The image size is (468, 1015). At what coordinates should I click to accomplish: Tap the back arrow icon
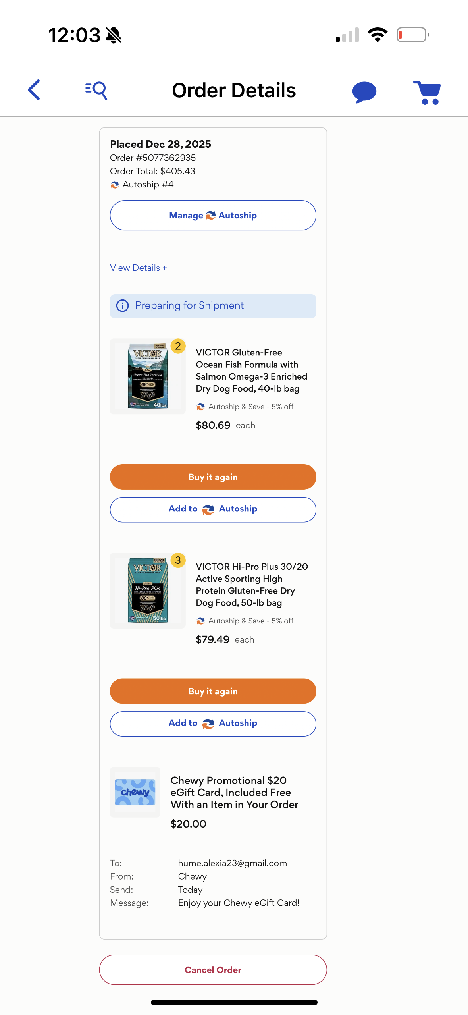(x=35, y=90)
